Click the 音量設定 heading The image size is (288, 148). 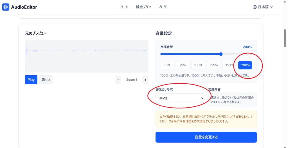click(x=164, y=33)
